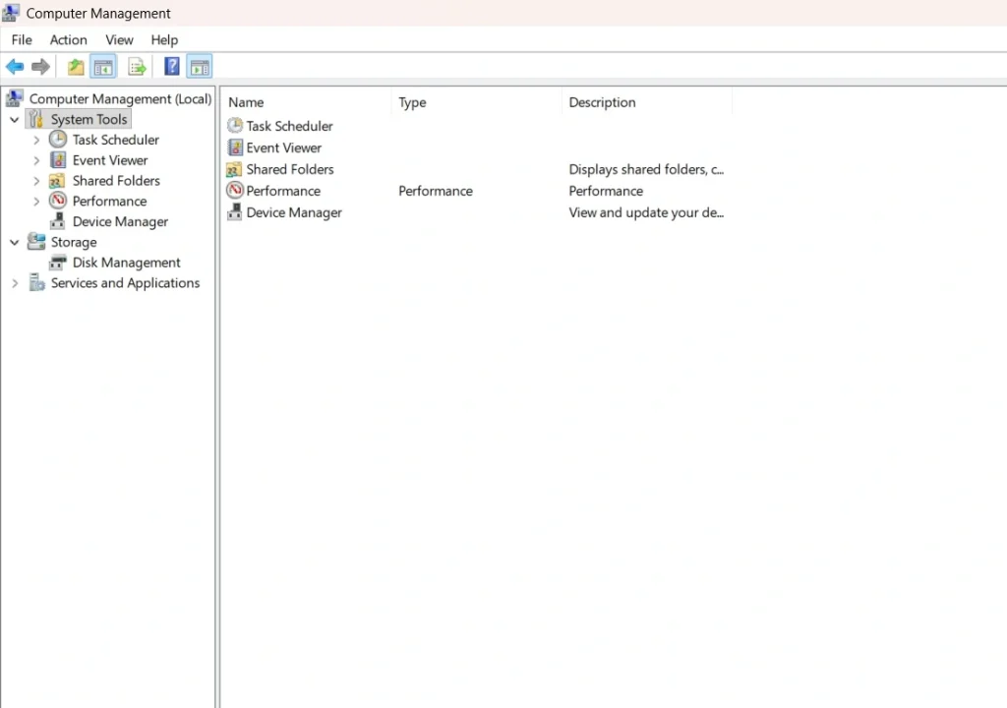
Task: Click the Name column header to sort
Action: (x=246, y=101)
